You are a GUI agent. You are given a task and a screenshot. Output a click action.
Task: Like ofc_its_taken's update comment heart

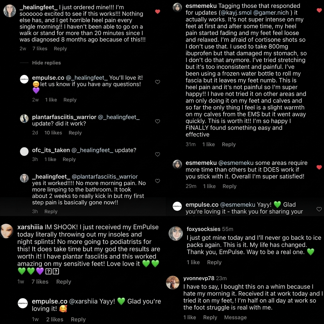(x=158, y=154)
